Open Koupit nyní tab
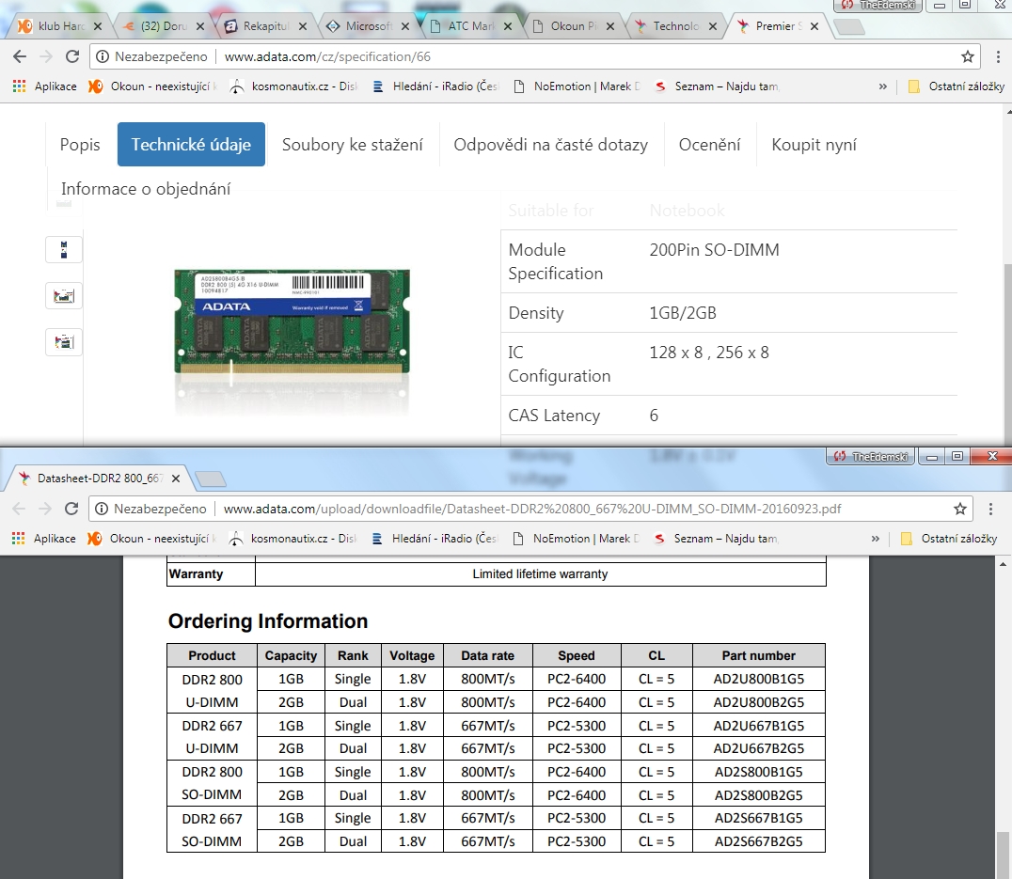This screenshot has height=879, width=1012. pyautogui.click(x=814, y=145)
